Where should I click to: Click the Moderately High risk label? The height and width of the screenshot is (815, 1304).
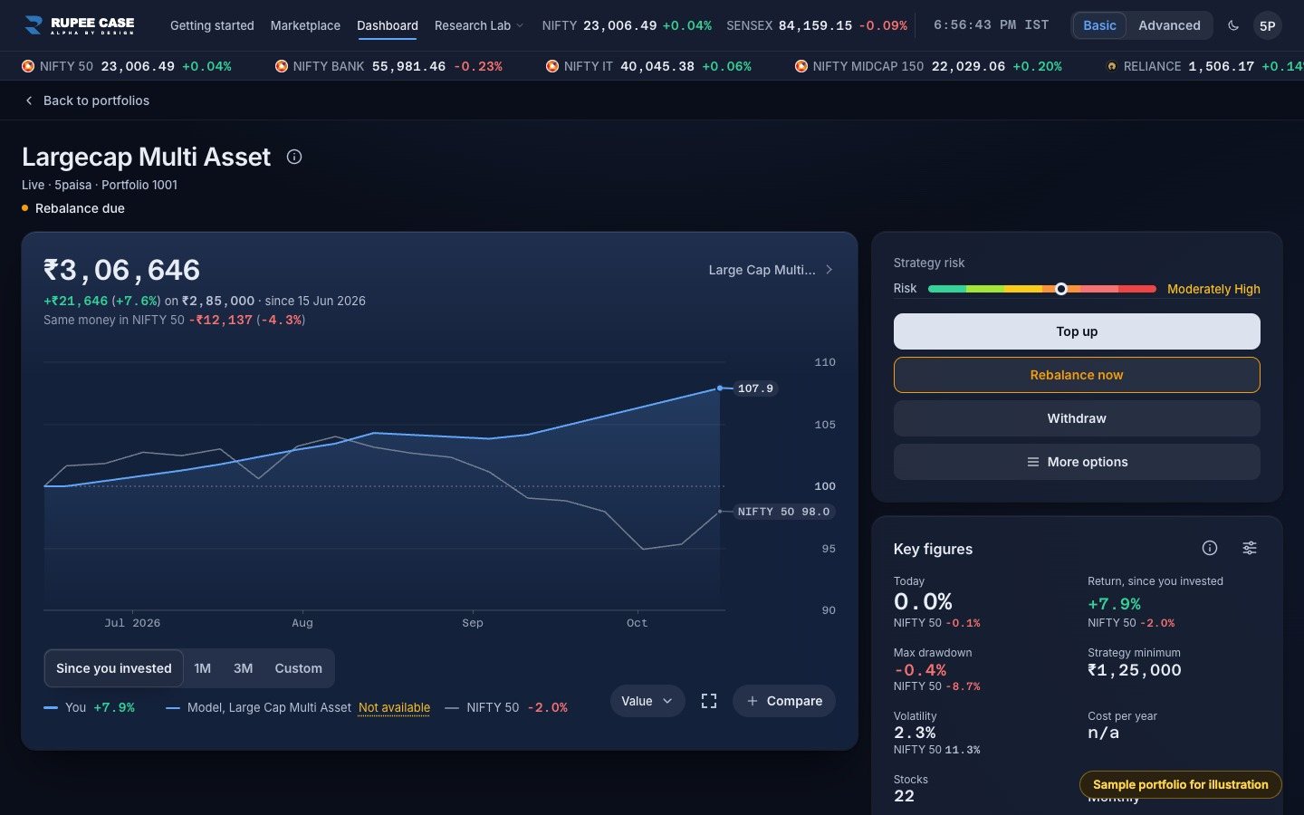click(1213, 289)
